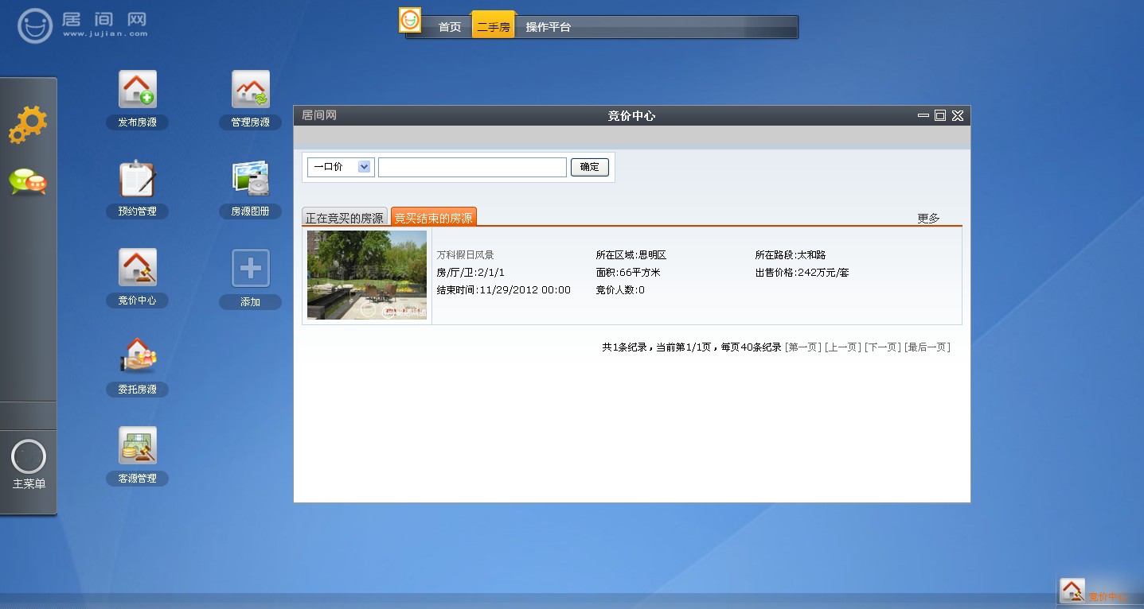Click the 下一页 next page link
1144x609 pixels.
click(x=882, y=347)
